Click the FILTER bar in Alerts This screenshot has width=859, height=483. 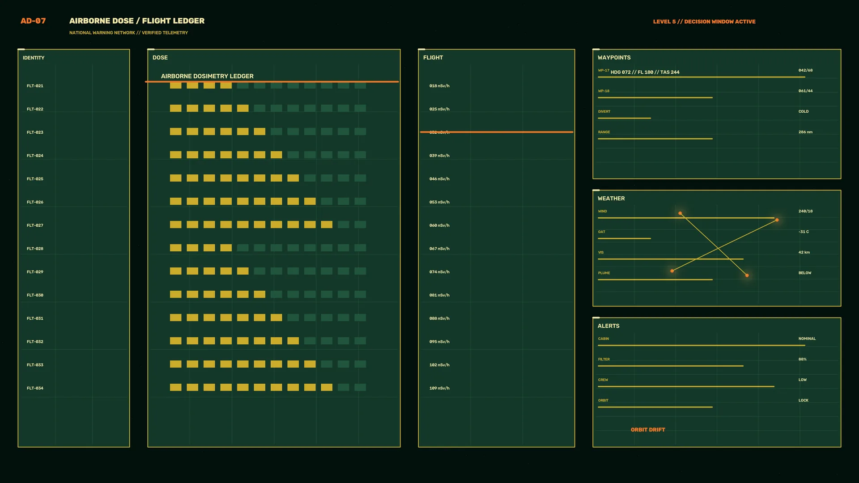click(x=671, y=366)
